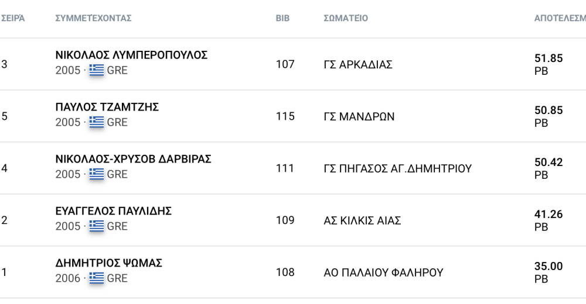Viewport: 586px width, 304px height.
Task: Click club ΑΣ ΚΙΛΚΙΣ ΑΙΑΣ
Action: click(362, 220)
